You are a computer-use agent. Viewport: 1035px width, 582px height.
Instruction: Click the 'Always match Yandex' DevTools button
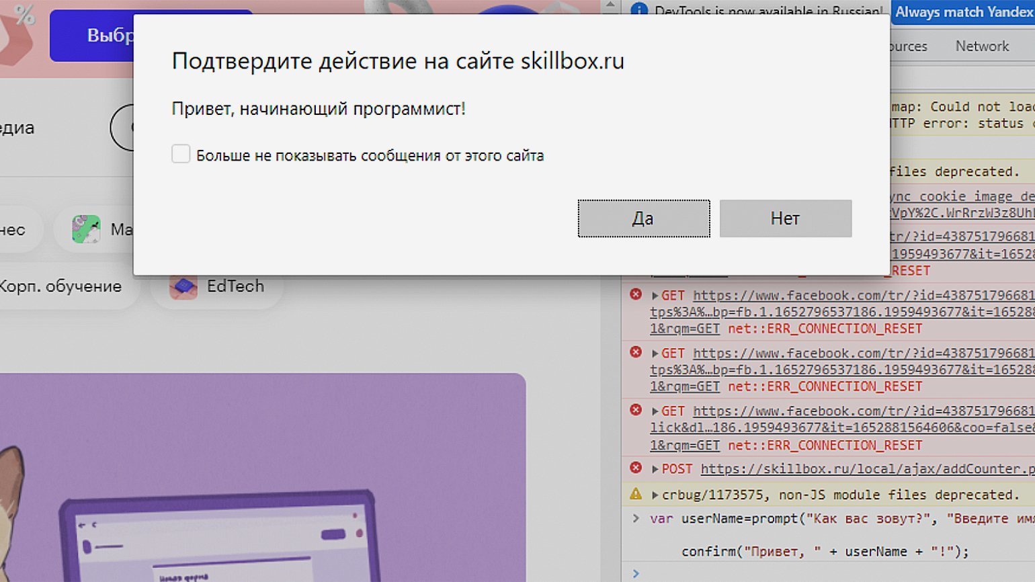coord(963,13)
